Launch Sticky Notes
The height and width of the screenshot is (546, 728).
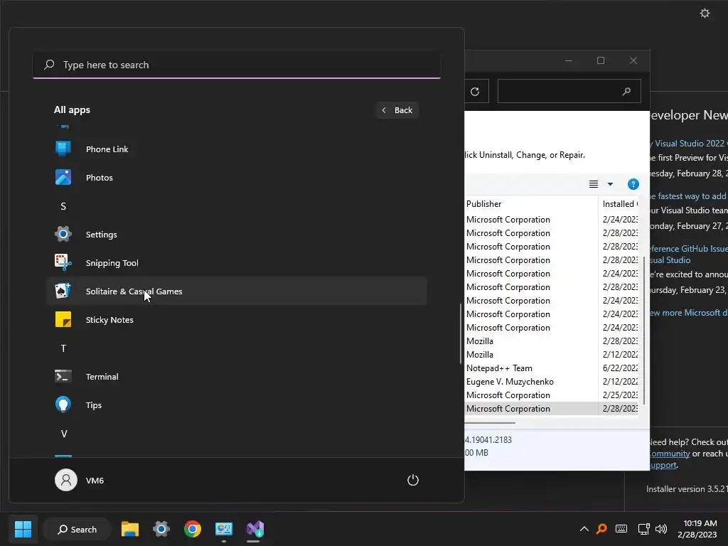[x=237, y=320]
